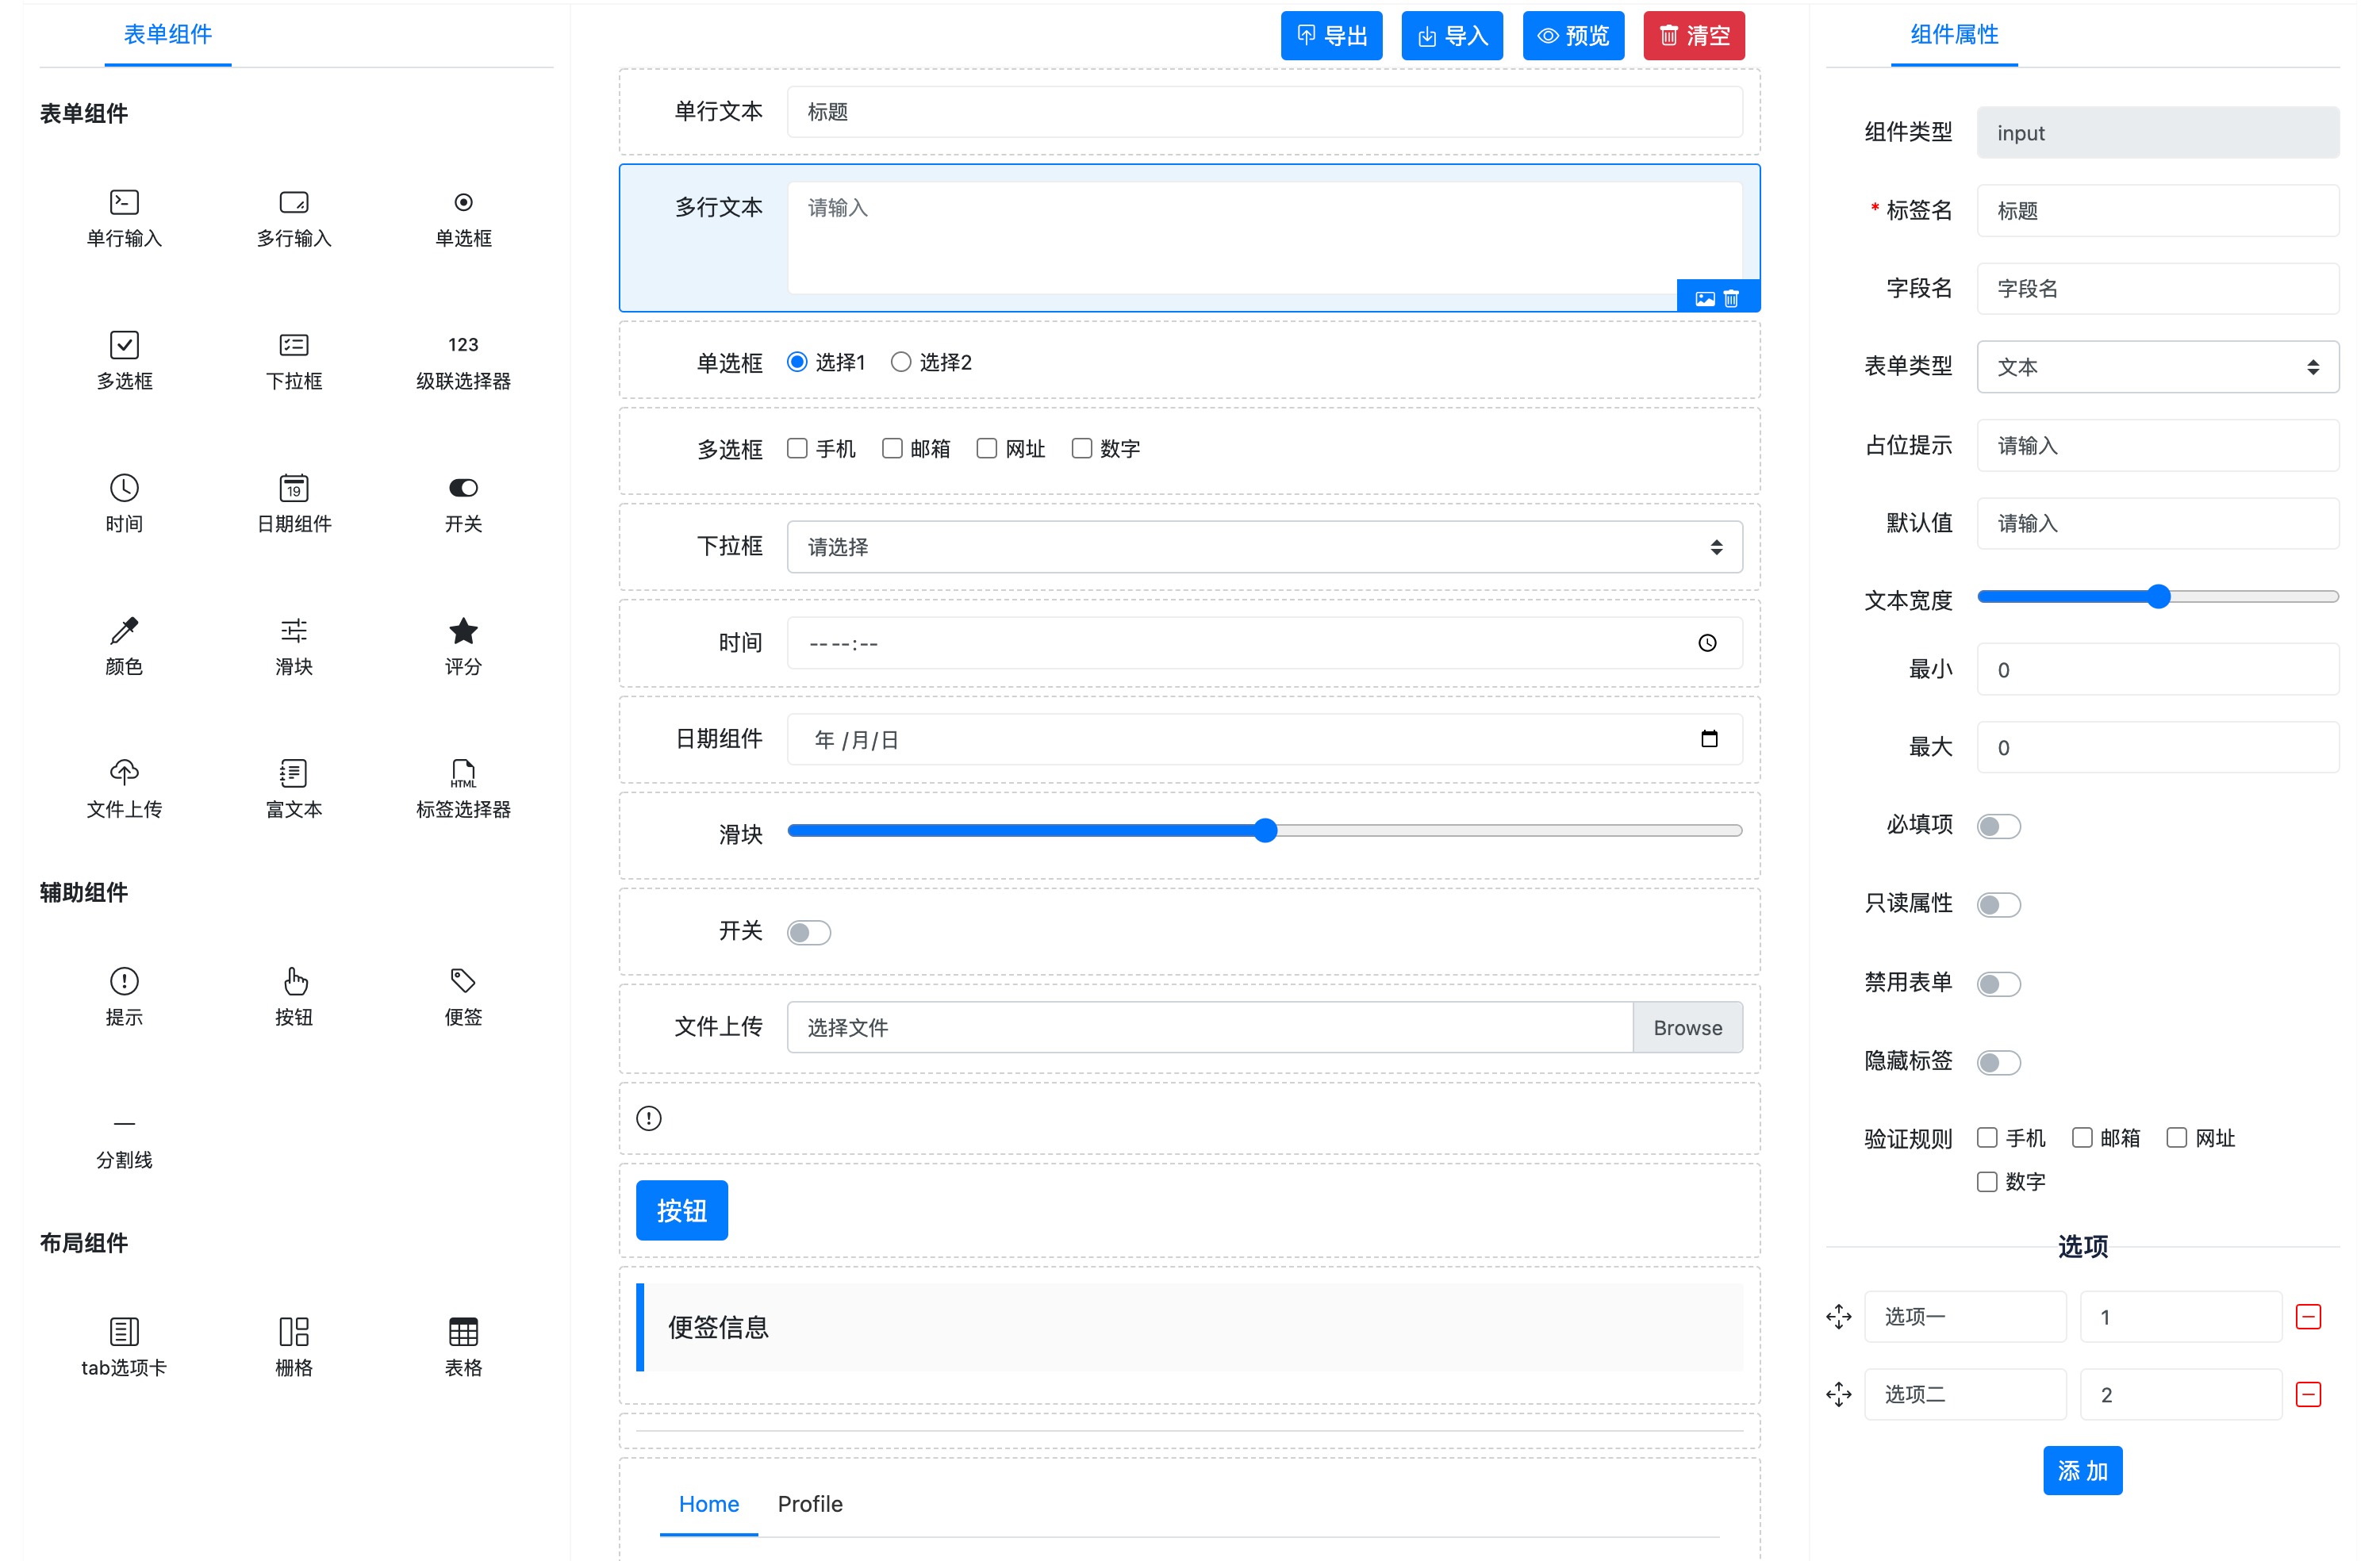Click the red 清空 button

coord(1694,36)
